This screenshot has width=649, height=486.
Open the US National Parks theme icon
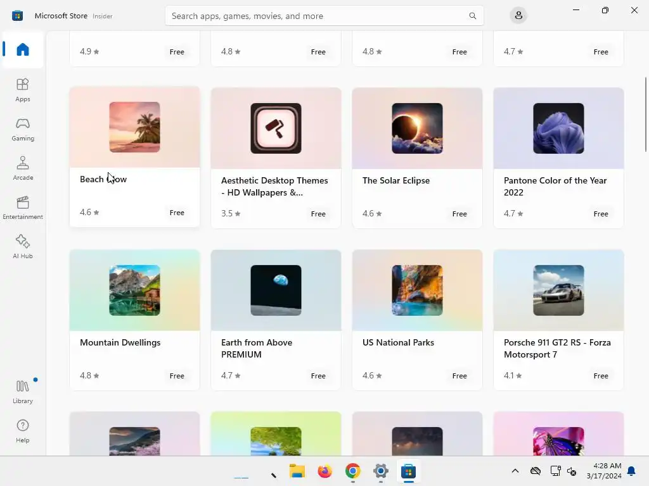[417, 290]
